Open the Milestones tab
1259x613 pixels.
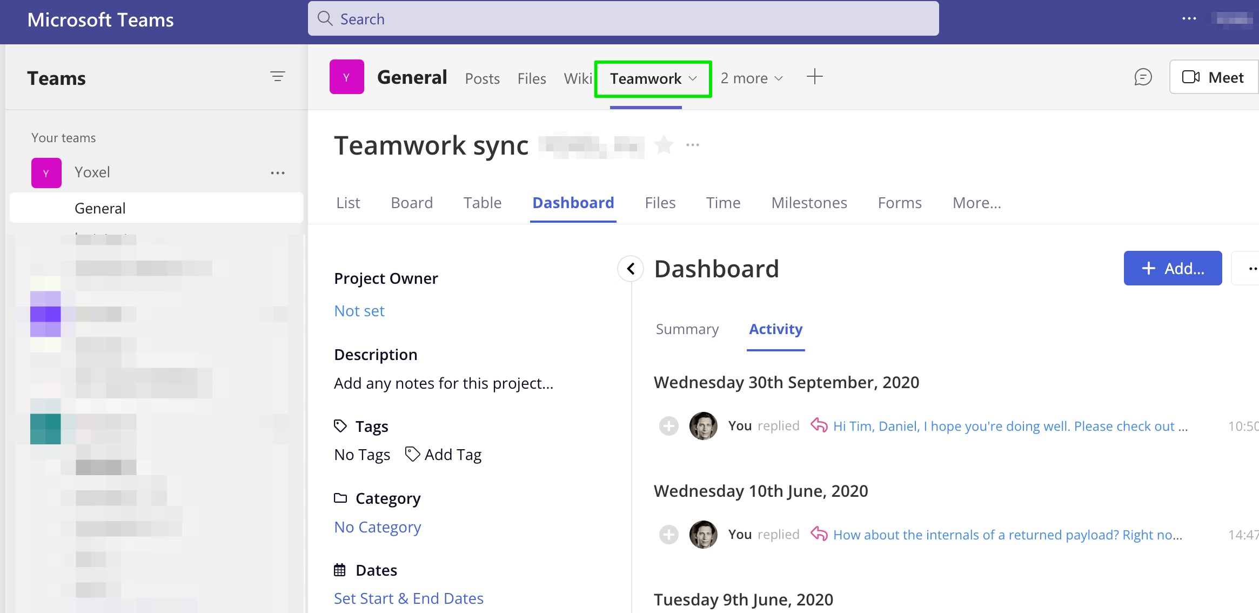click(809, 203)
